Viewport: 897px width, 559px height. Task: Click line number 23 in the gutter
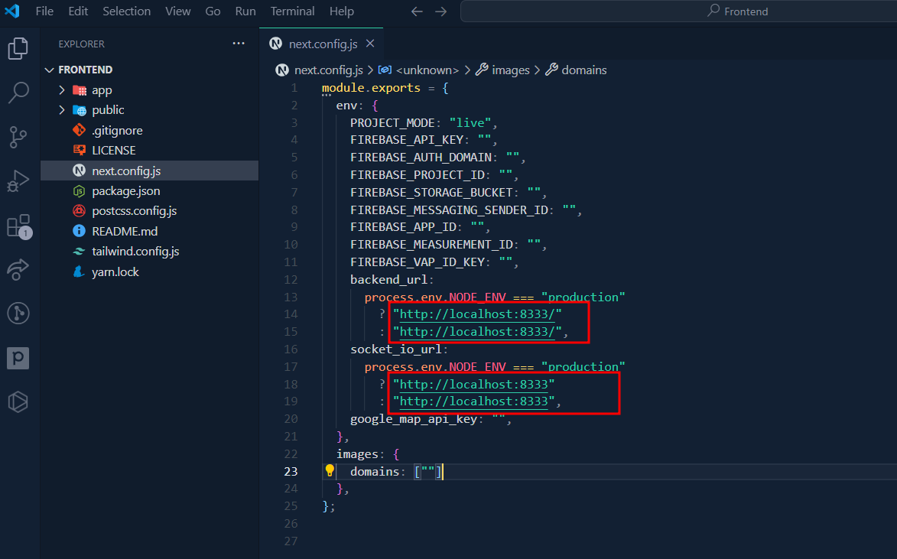(291, 472)
